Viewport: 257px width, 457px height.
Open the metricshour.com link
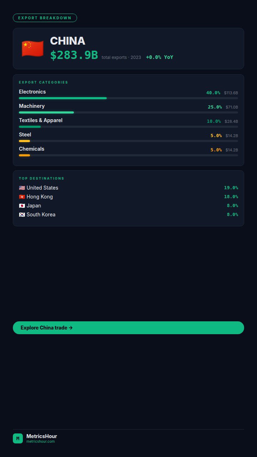pos(41,442)
